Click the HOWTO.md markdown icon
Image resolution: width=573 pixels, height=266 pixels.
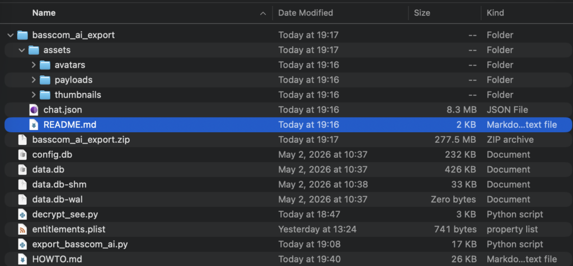[22, 259]
